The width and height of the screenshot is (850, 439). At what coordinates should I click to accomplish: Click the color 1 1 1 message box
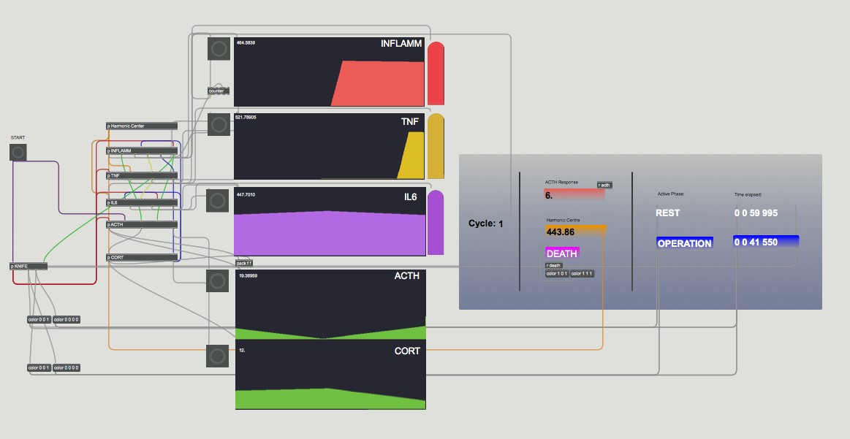583,274
